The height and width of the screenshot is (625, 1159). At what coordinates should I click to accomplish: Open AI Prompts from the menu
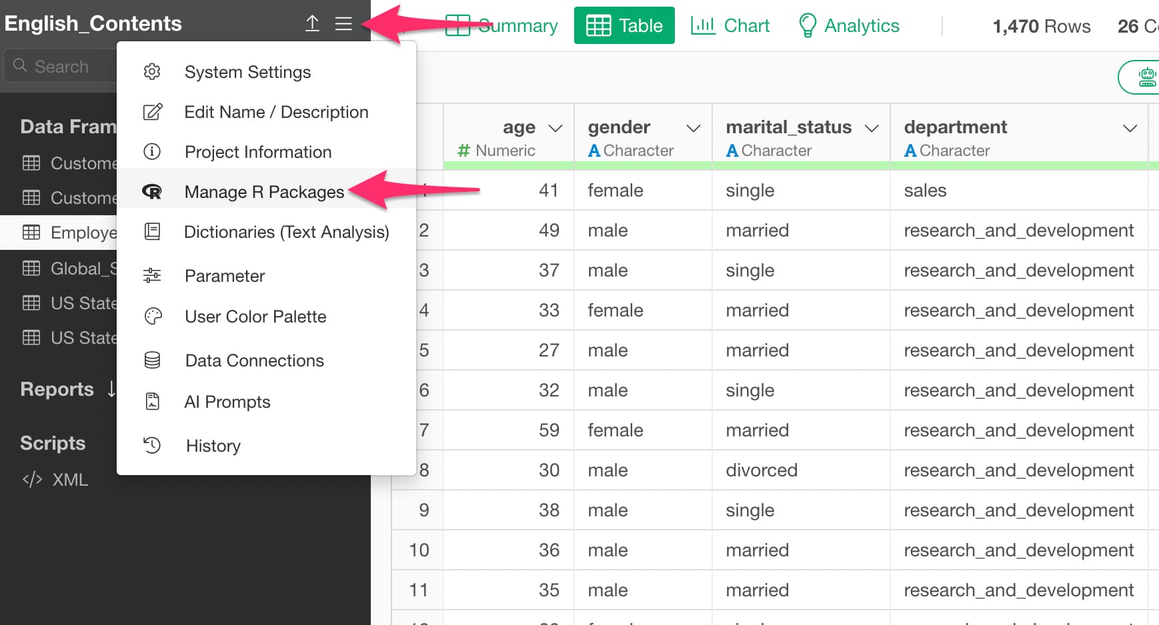[227, 402]
